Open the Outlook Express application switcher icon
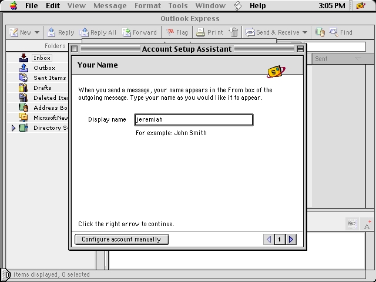Screen dimensions: 376x282 (x=360, y=5)
